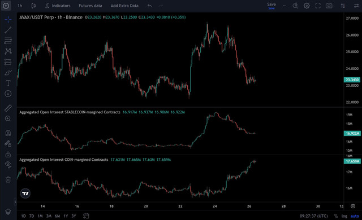
Task: Click the 09:27:37 (UTC) timezone
Action: pyautogui.click(x=313, y=216)
